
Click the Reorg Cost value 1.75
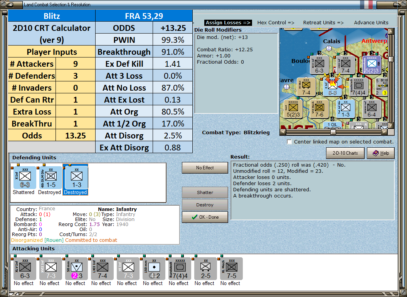tap(94, 224)
